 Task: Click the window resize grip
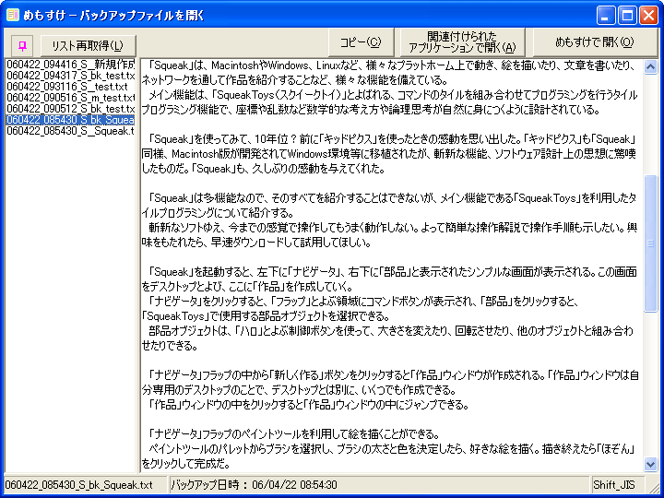(x=654, y=487)
